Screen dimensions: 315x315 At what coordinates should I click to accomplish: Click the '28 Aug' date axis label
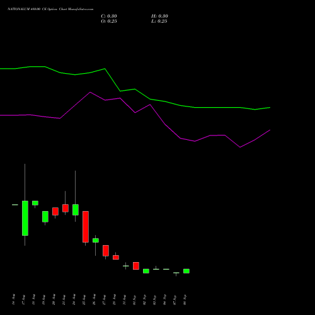click(x=115, y=299)
